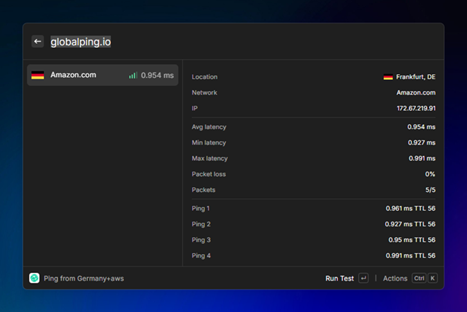
Task: Open the Actions menu
Action: (x=395, y=278)
